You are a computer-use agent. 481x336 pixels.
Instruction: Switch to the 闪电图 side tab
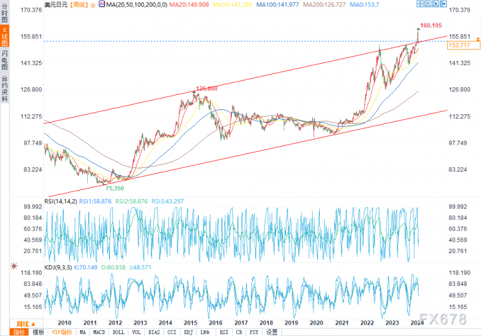point(5,60)
